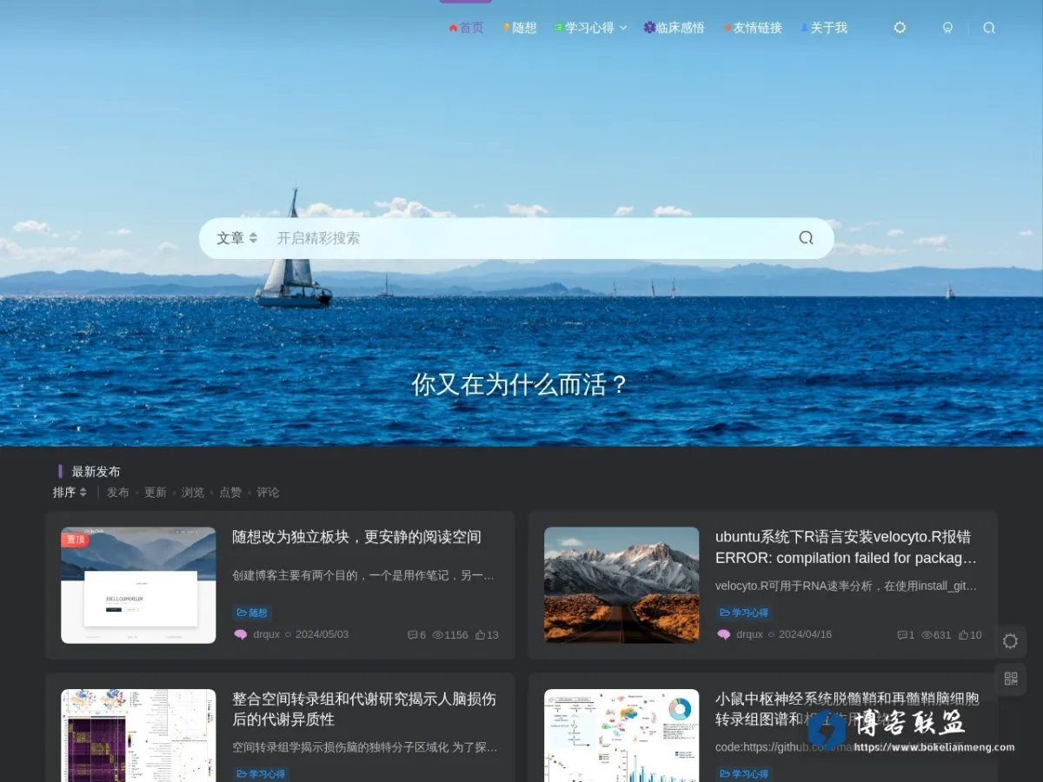Open the 关于我 about page
The image size is (1043, 782).
point(823,28)
